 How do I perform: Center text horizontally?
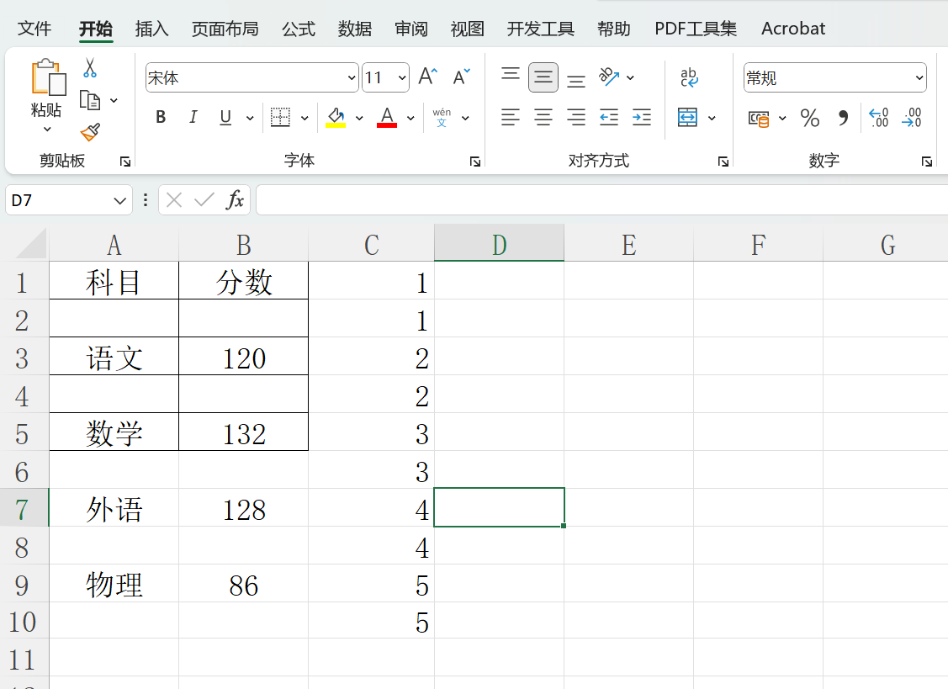pos(543,117)
